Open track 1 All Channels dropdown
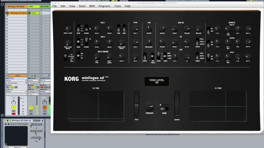The image size is (264, 148). coord(16,83)
